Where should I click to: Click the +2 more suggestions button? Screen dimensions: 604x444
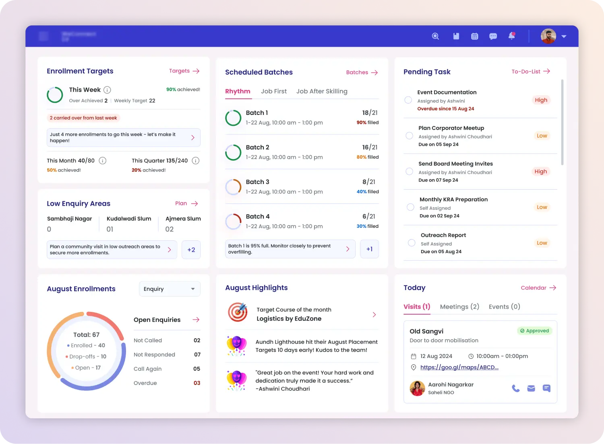[191, 250]
